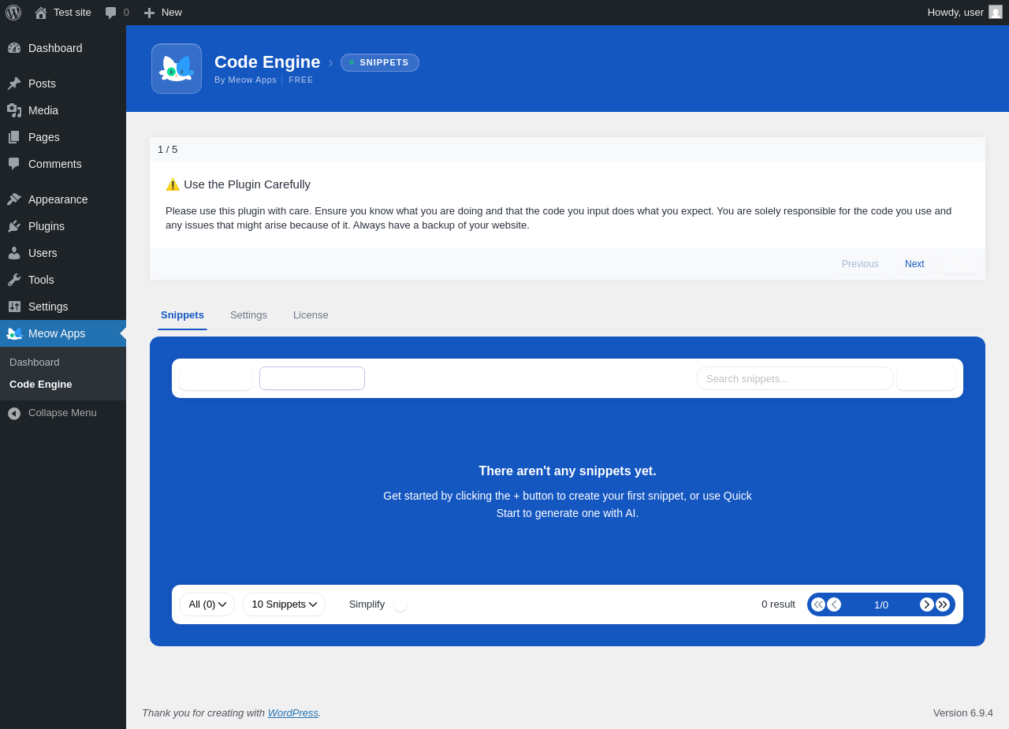This screenshot has height=729, width=1009.
Task: Click Next in the notice panel
Action: [x=914, y=264]
